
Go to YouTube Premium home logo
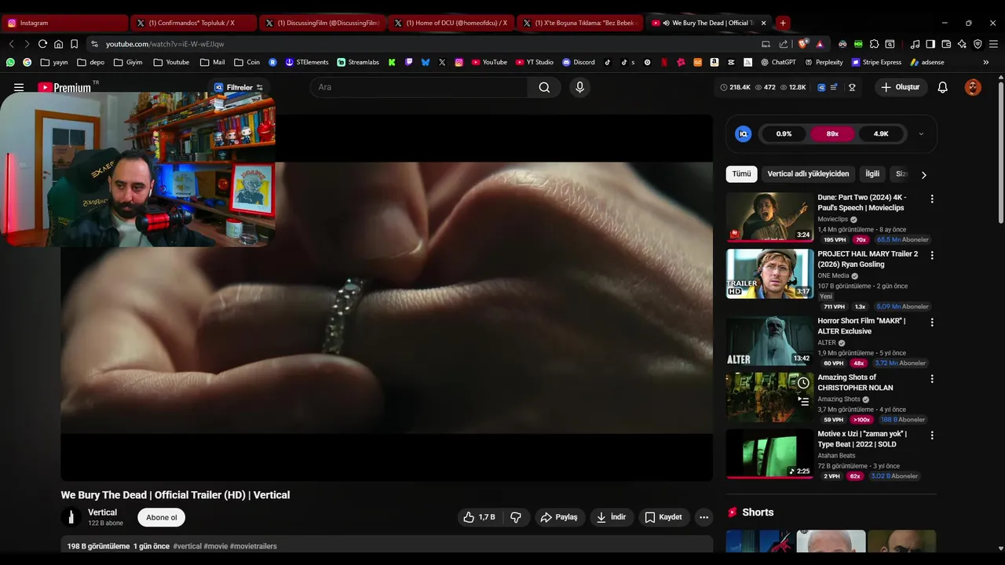64,88
